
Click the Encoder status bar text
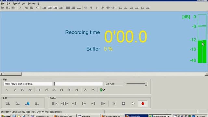pyautogui.click(x=31, y=112)
